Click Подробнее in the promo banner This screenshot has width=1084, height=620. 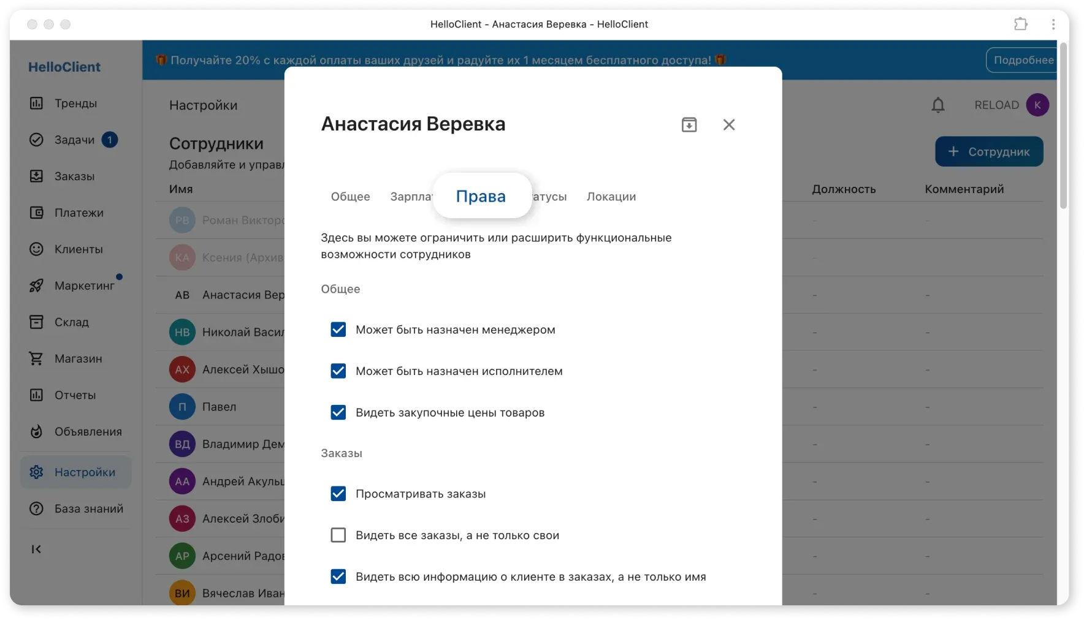[x=1023, y=59]
